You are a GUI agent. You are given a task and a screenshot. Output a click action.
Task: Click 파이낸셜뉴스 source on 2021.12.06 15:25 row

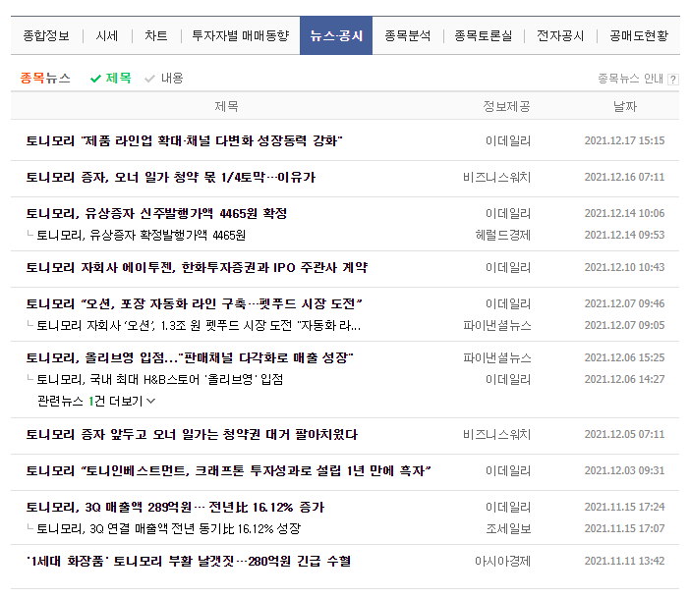(496, 358)
